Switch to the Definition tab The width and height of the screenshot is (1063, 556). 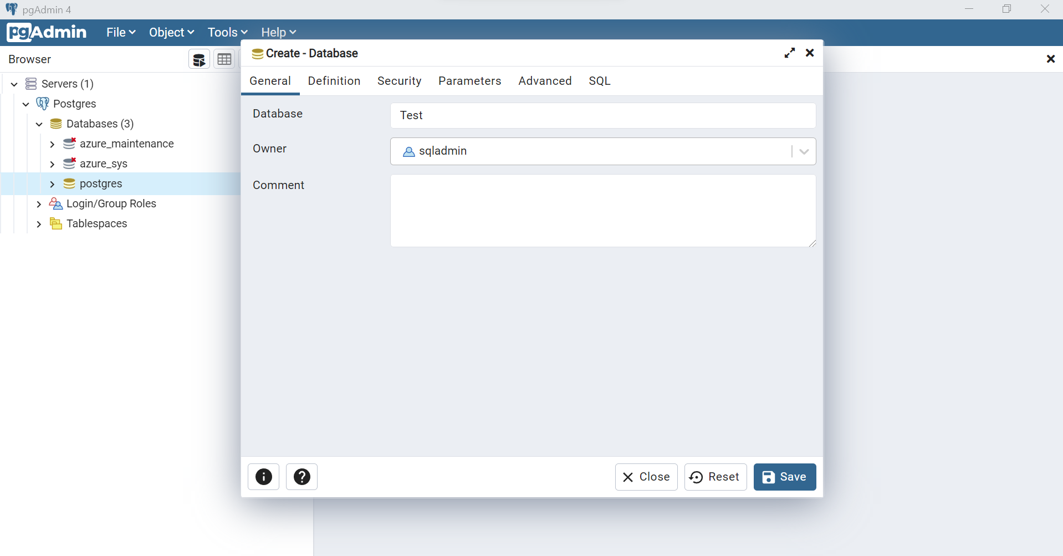pos(334,81)
